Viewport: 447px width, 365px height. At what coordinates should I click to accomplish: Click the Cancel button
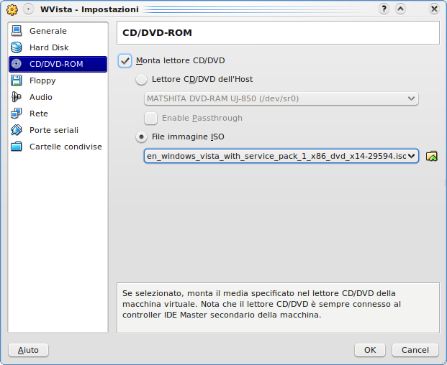tap(415, 350)
